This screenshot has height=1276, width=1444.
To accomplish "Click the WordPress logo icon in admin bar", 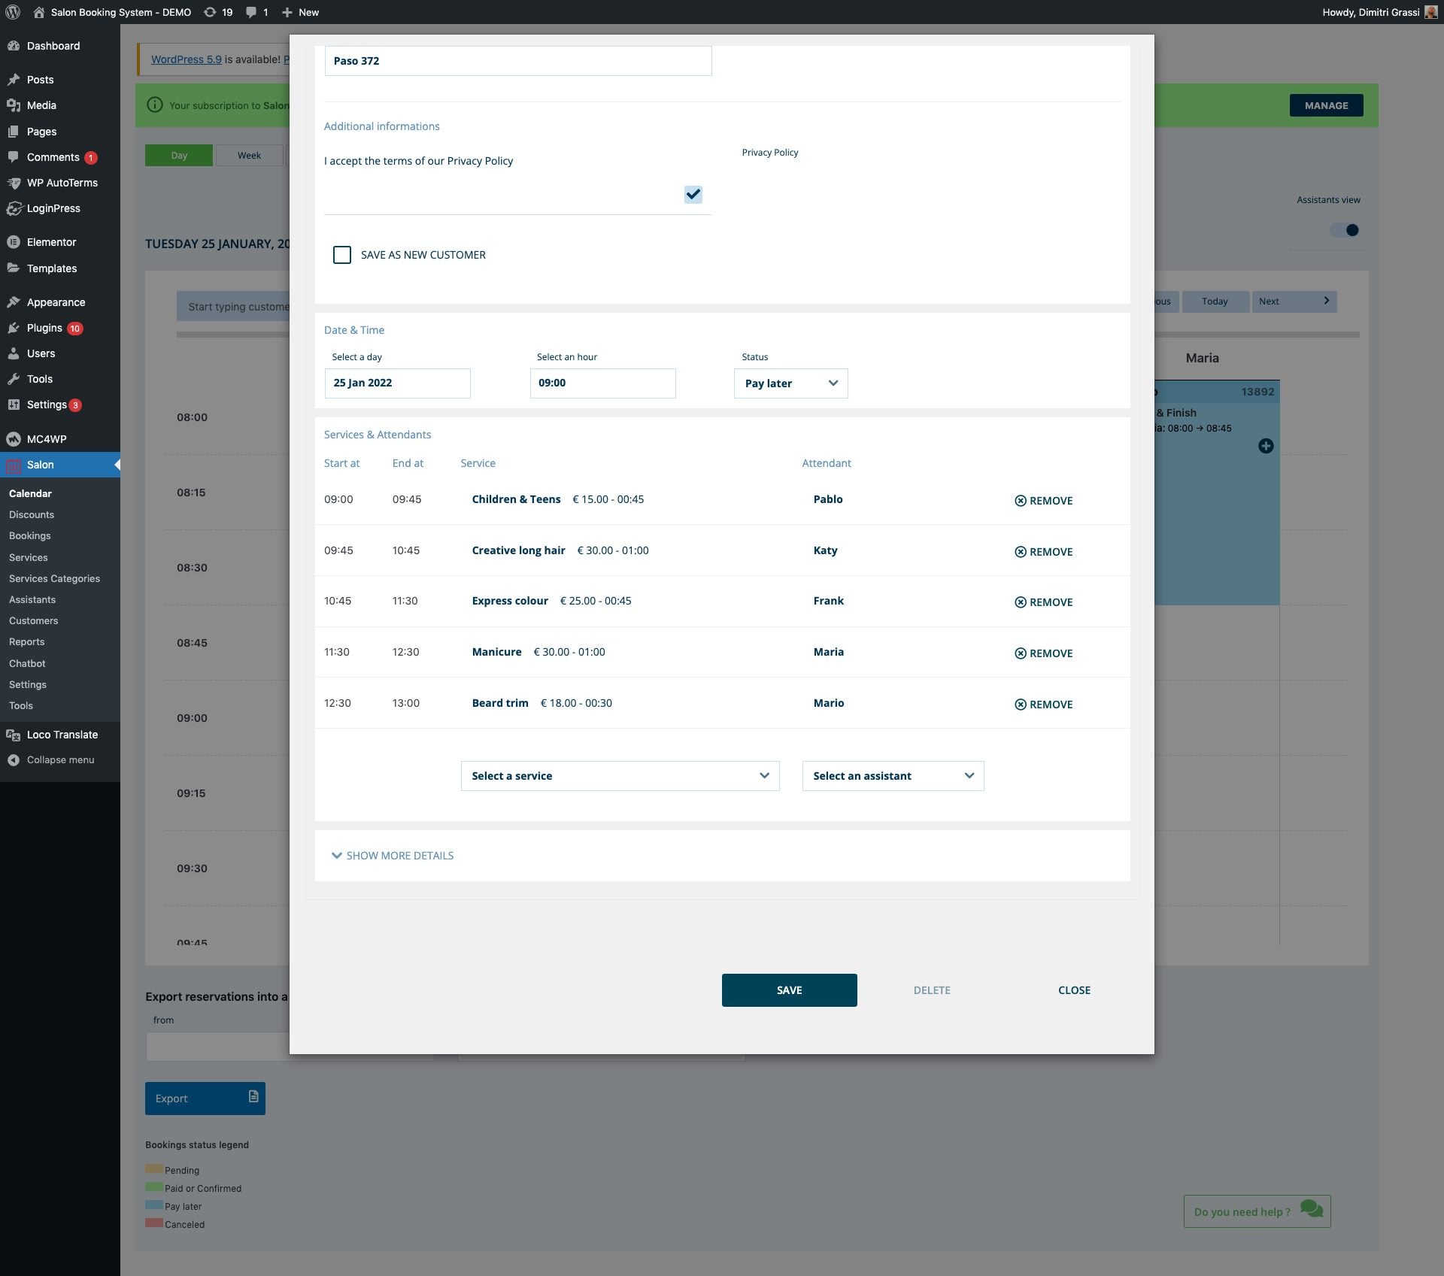I will point(13,12).
